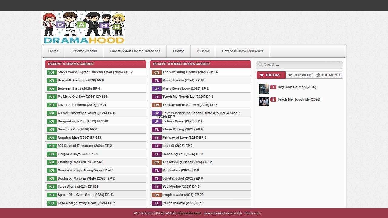
Task: Open Space Rice Cake Shop EP 11
Action: click(86, 195)
